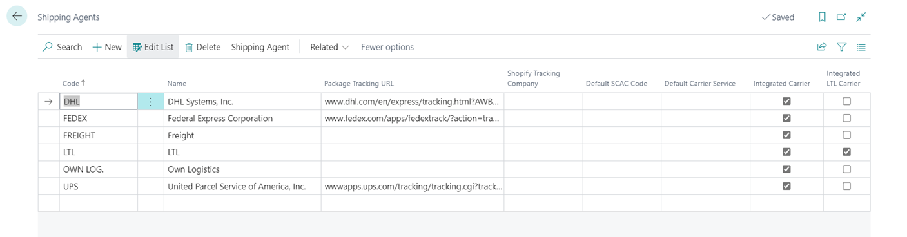Show more options for DHL row

click(x=151, y=102)
